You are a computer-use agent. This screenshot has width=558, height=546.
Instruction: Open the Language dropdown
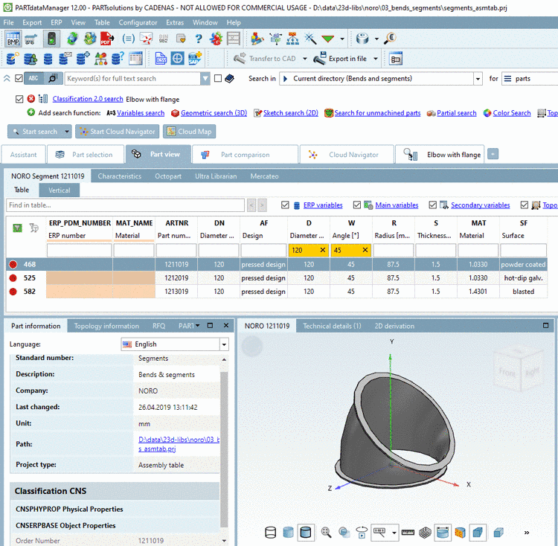coord(224,344)
